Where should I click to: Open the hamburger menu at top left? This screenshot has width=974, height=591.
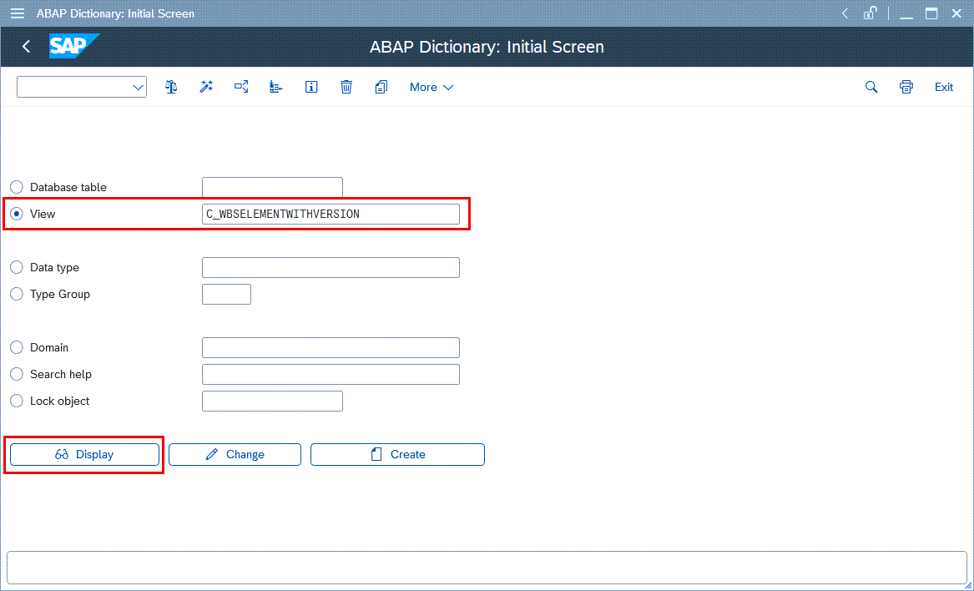pyautogui.click(x=17, y=13)
